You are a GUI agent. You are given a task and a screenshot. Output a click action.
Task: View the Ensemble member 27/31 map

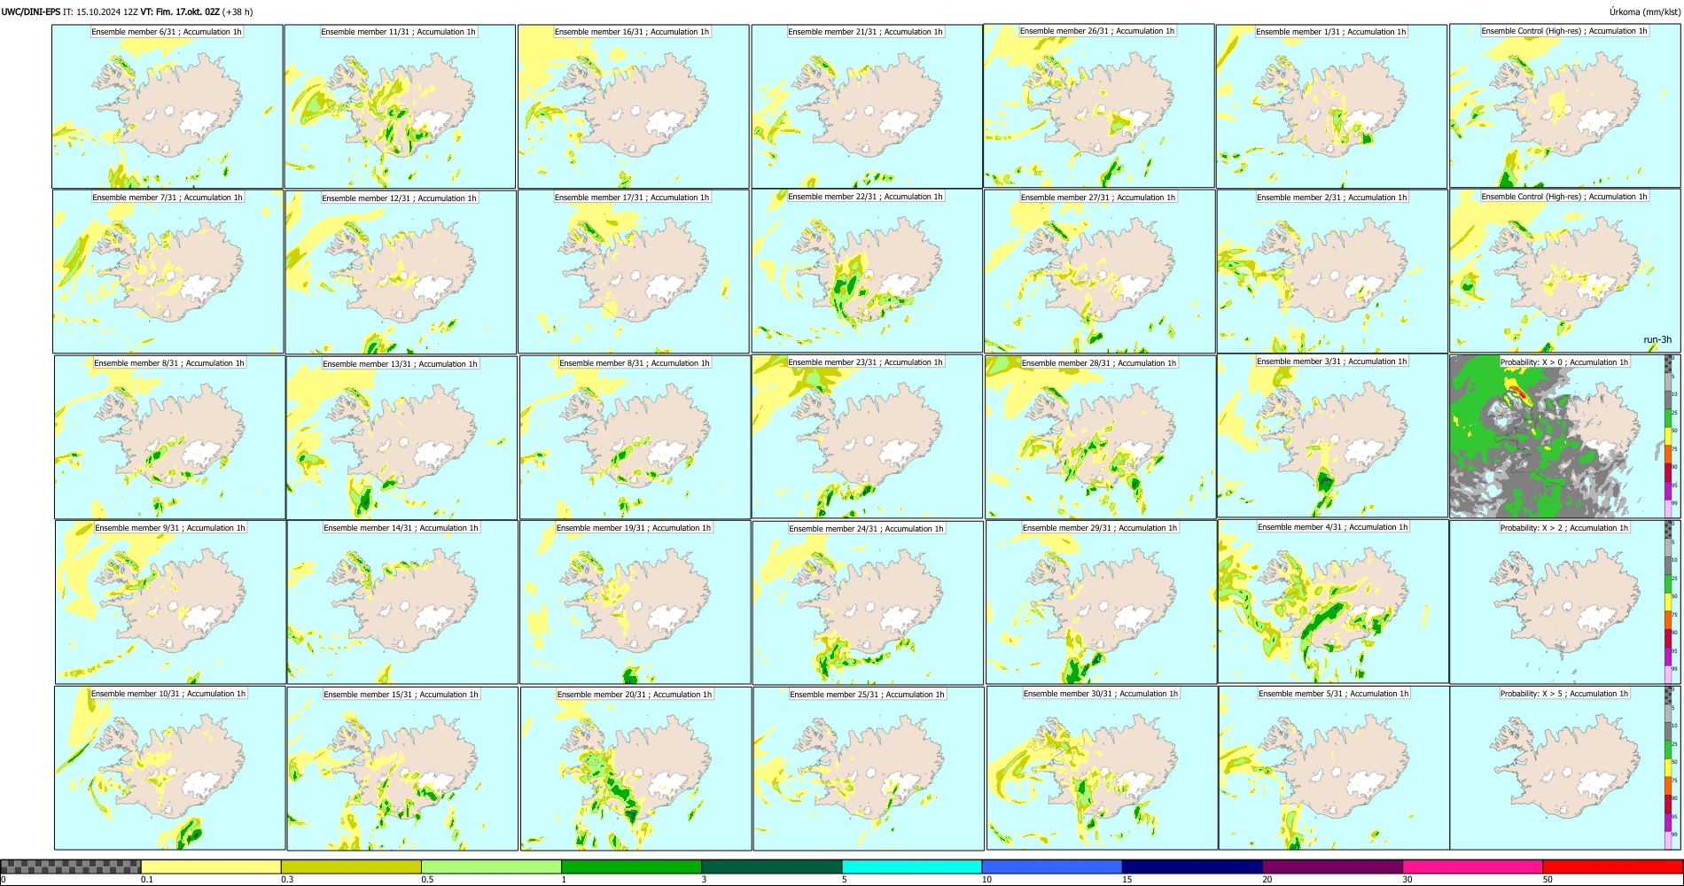pos(1099,272)
